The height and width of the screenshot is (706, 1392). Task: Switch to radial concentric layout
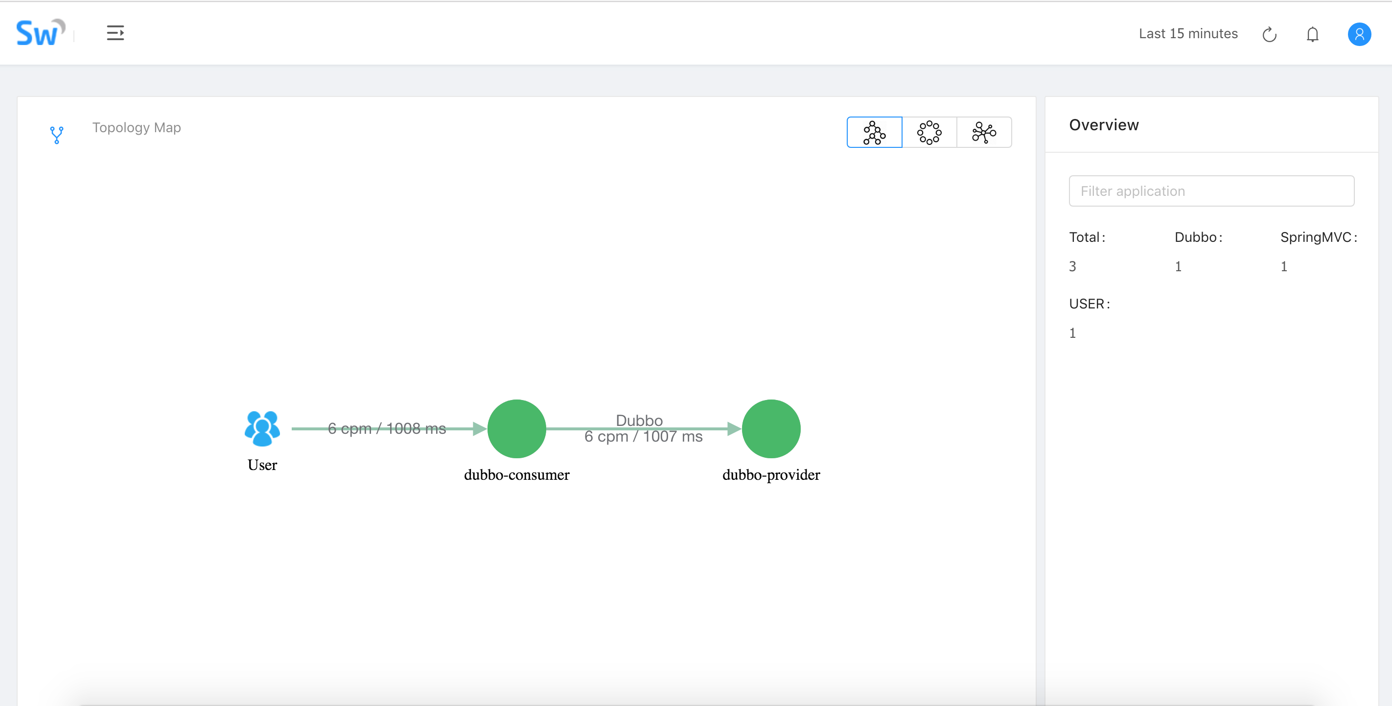(x=983, y=133)
